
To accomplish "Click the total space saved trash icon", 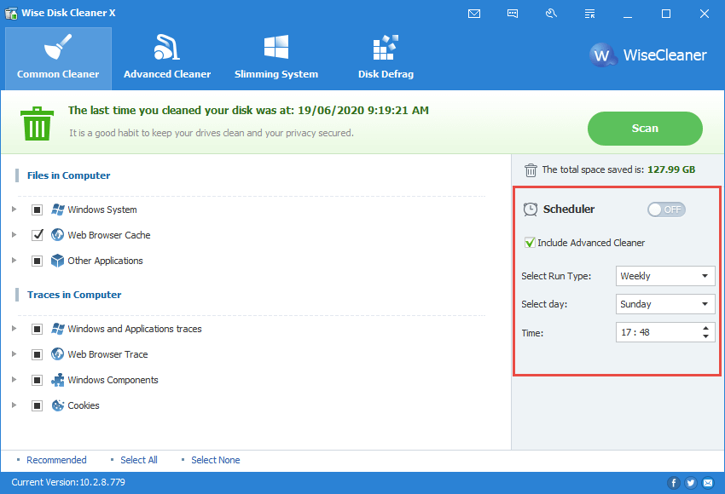I will point(531,170).
